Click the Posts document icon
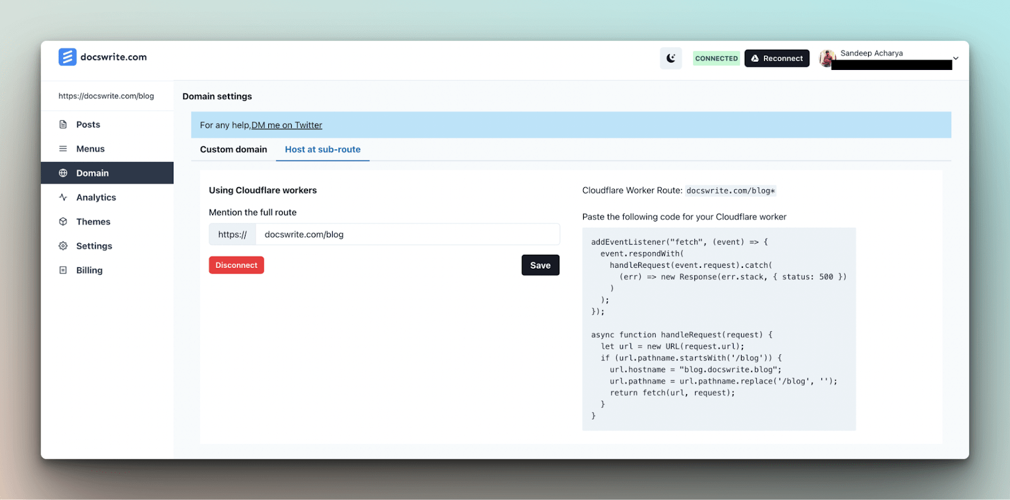1010x500 pixels. [63, 124]
